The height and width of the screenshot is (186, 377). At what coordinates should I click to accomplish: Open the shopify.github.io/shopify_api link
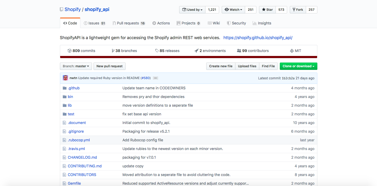pyautogui.click(x=258, y=38)
